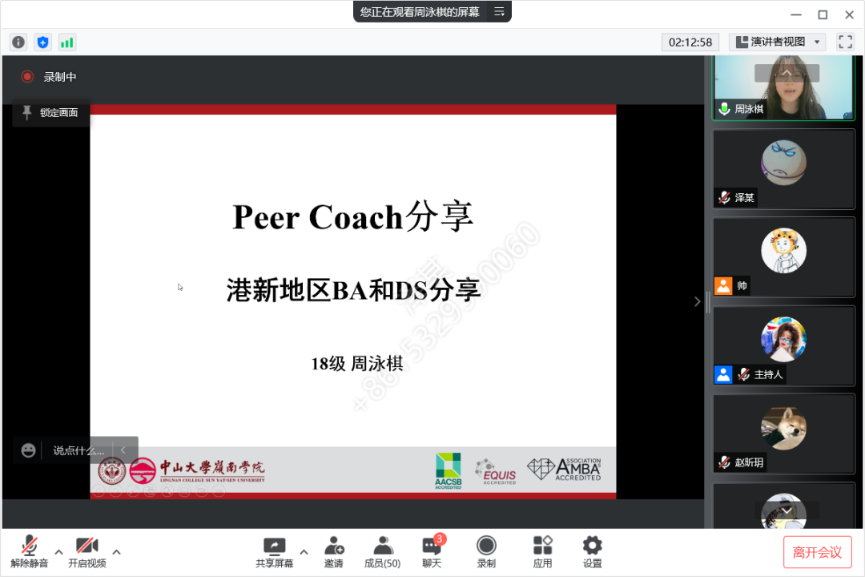Toggle 录制 recording button
The height and width of the screenshot is (577, 865).
[x=486, y=551]
